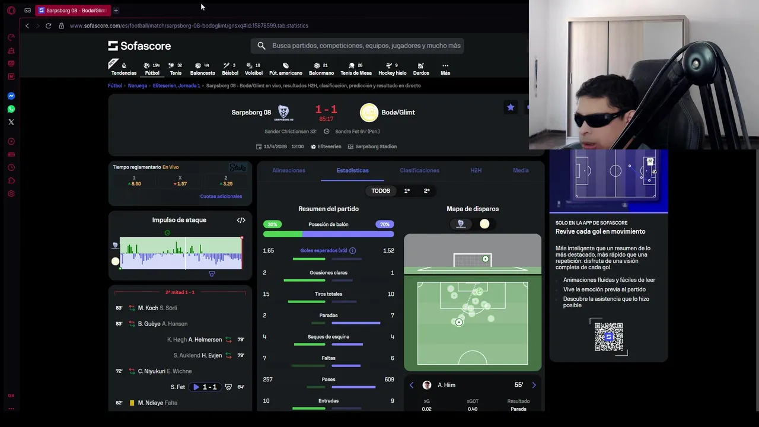The height and width of the screenshot is (427, 759).
Task: Open M. Ndiaye Falta incident row
Action: (180, 403)
